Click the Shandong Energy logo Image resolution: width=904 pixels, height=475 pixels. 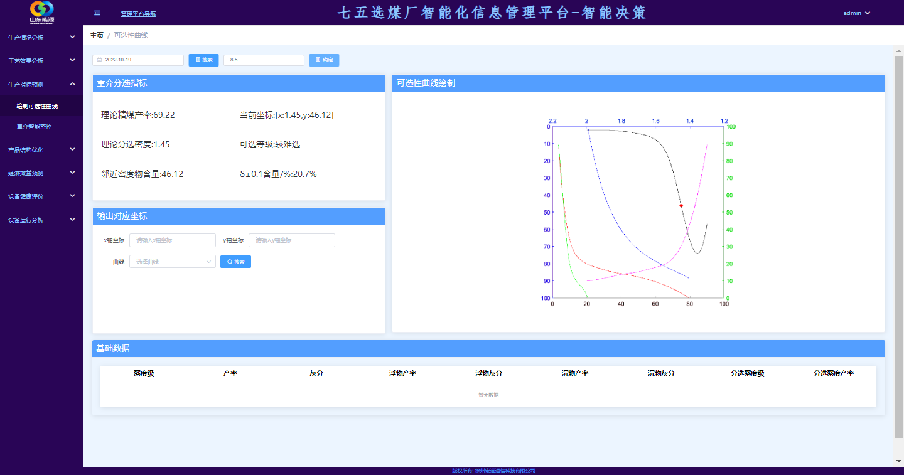42,12
